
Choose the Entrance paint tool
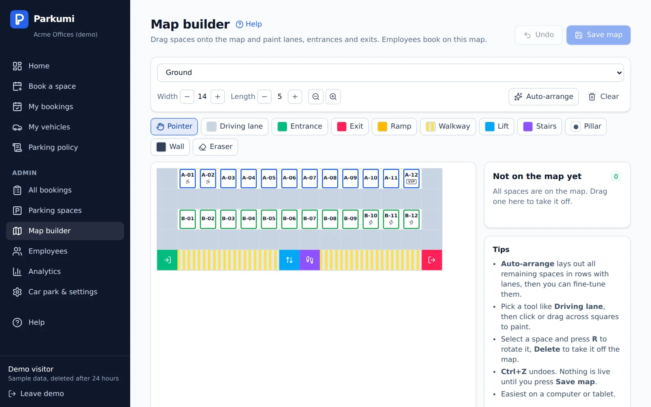pyautogui.click(x=300, y=127)
